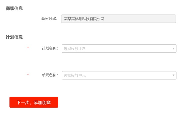Click the 下一步 words on the red button
The height and width of the screenshot is (114, 182).
point(23,102)
